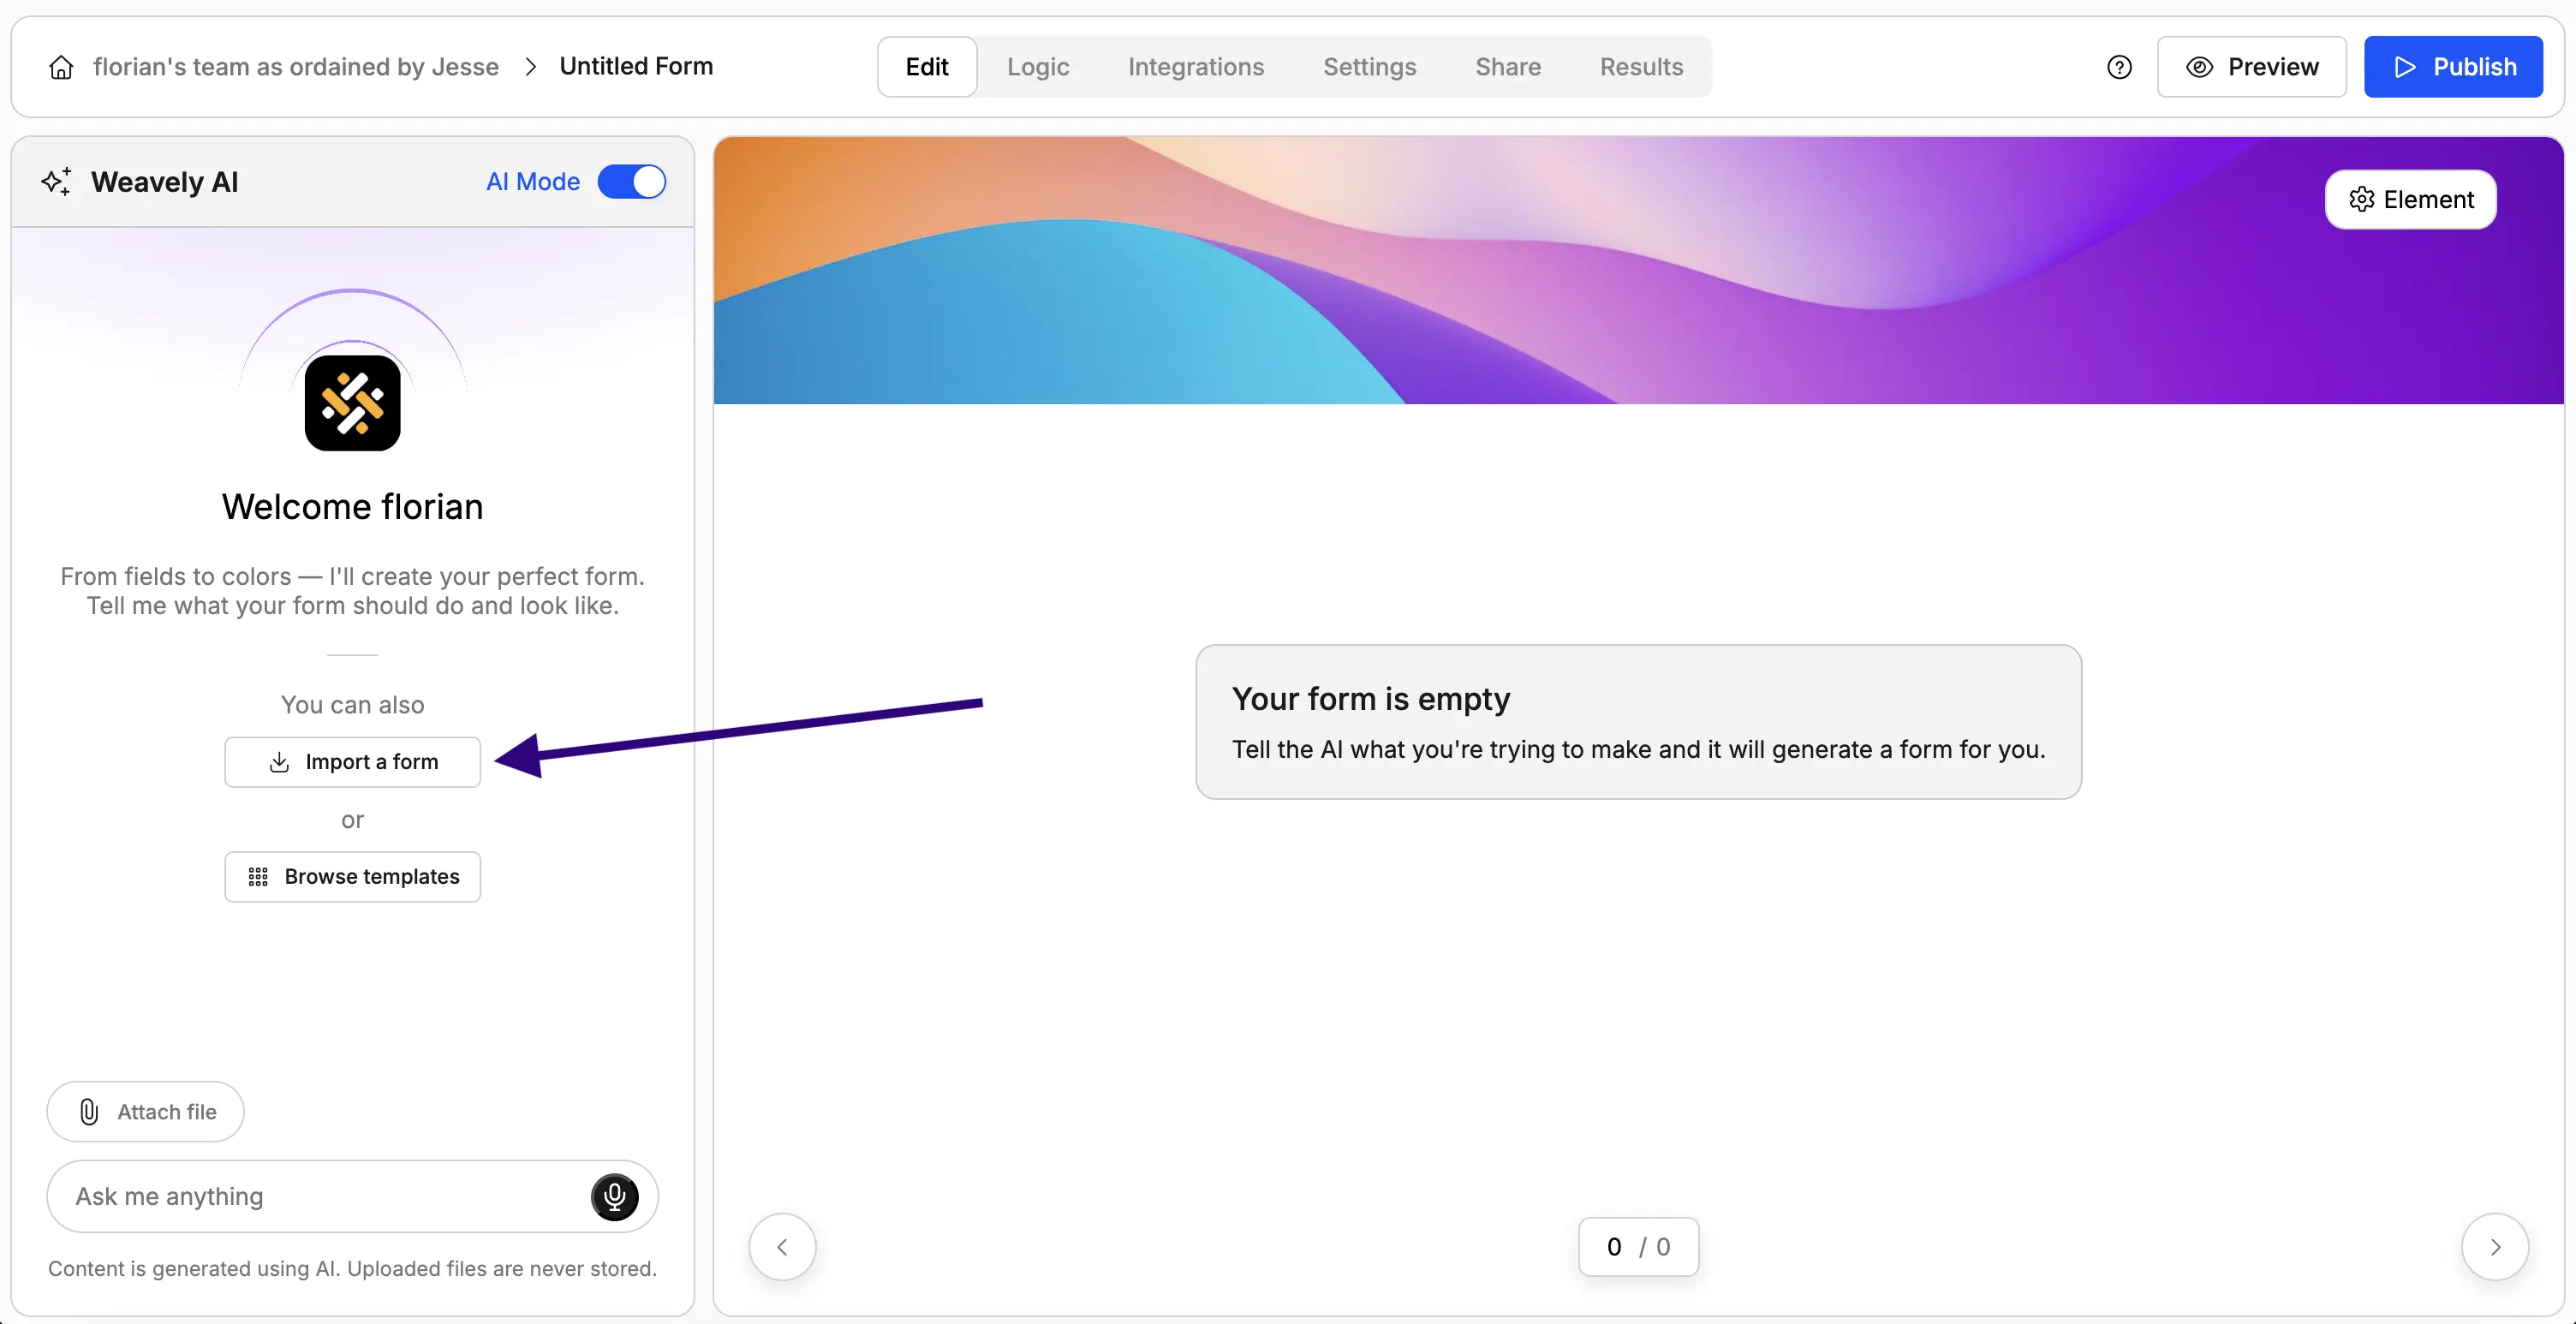Click the paperclip icon on Attach file
This screenshot has width=2576, height=1324.
[x=89, y=1111]
